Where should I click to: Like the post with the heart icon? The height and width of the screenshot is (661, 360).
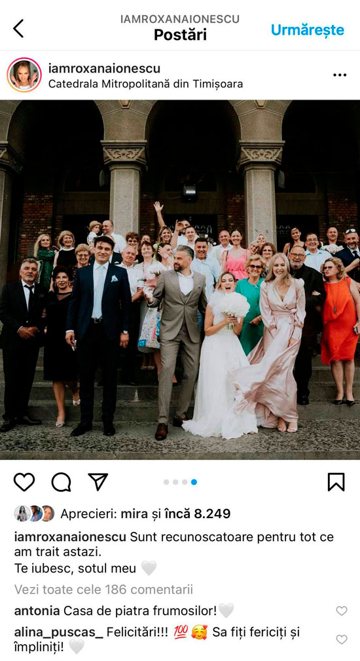pyautogui.click(x=24, y=482)
